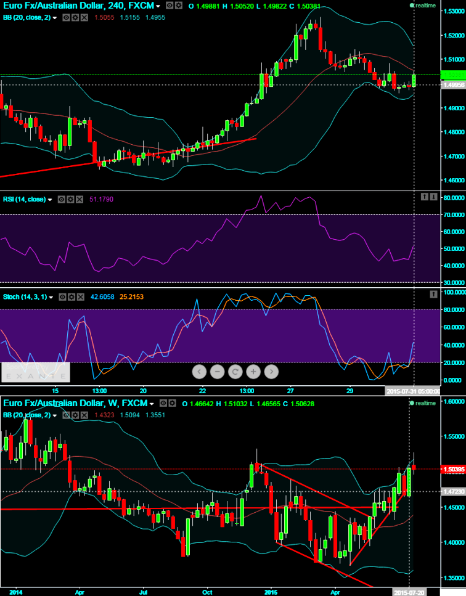Click Stochastic %K value 42.6058
The height and width of the screenshot is (596, 466).
[102, 297]
